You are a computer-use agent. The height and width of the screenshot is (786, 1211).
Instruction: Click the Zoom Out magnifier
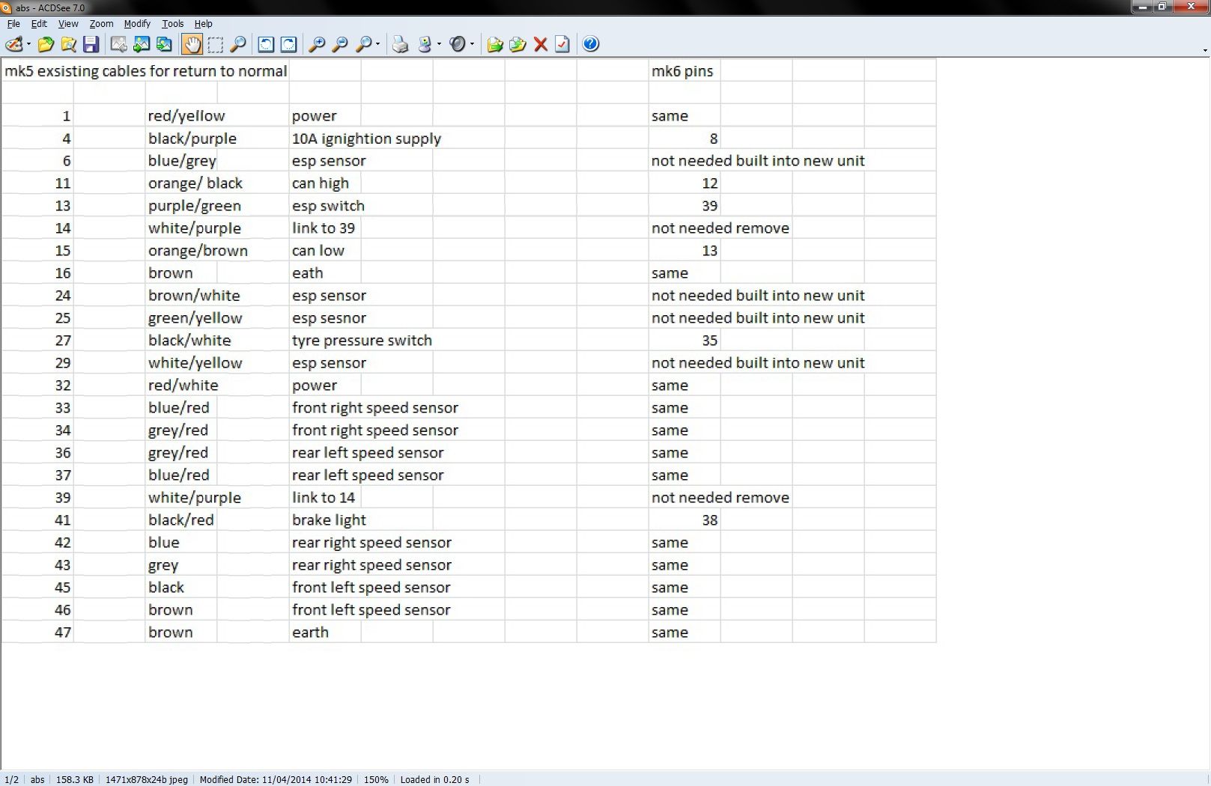[340, 45]
